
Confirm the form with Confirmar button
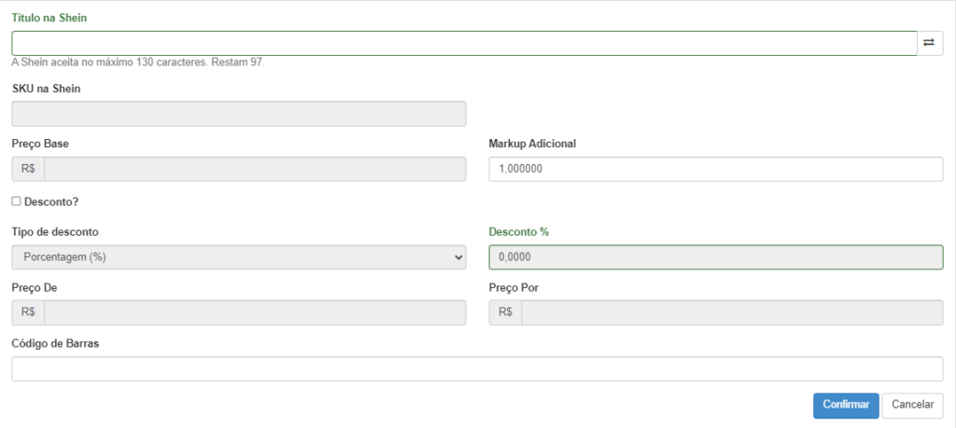point(846,405)
